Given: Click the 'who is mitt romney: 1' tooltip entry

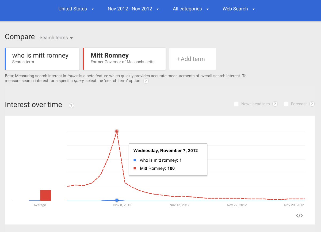Looking at the screenshot, I should click(x=158, y=160).
